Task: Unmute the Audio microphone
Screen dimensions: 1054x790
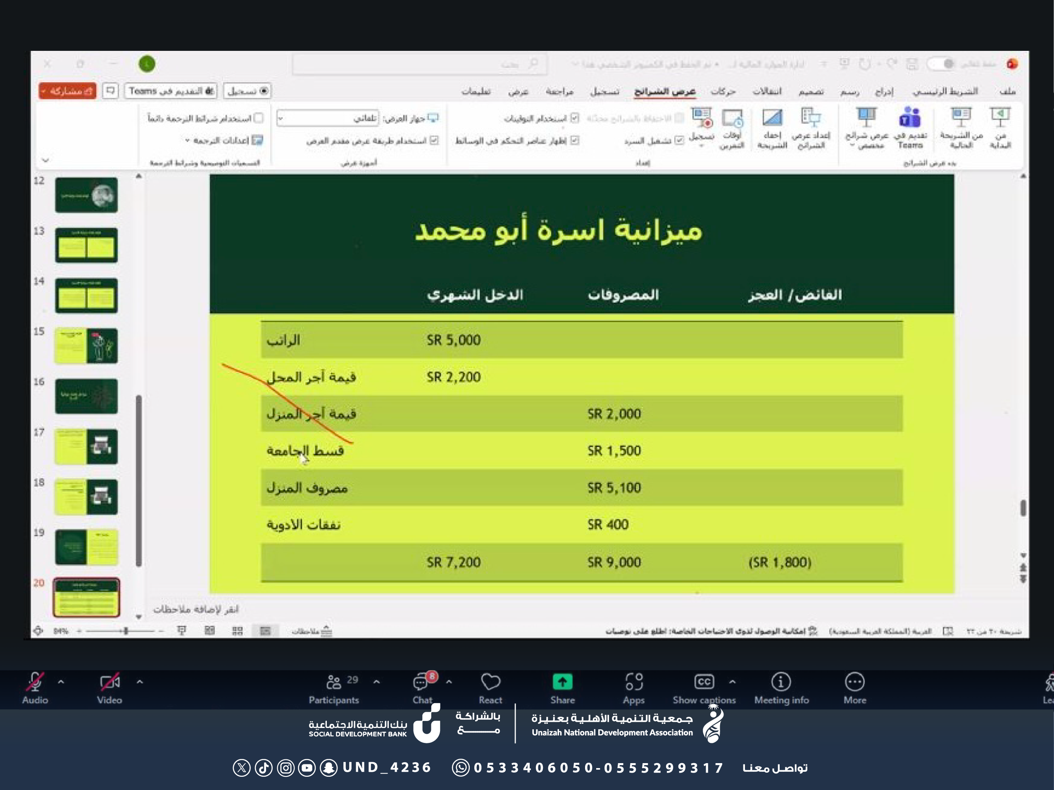Action: click(x=35, y=682)
